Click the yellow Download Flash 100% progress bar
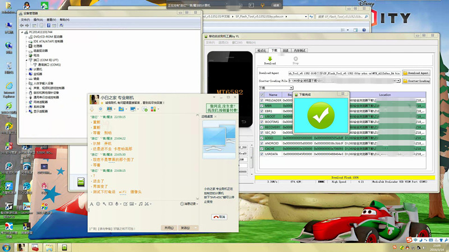The height and width of the screenshot is (252, 449). click(345, 178)
